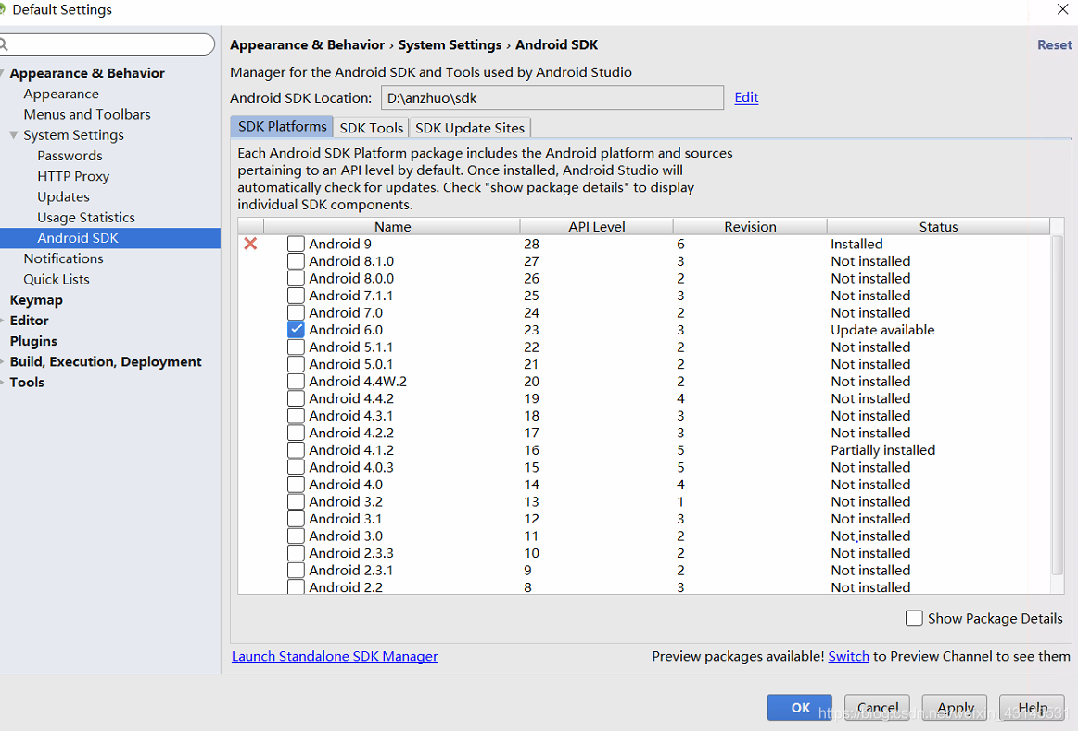Click the Edit link for SDK location

[746, 97]
